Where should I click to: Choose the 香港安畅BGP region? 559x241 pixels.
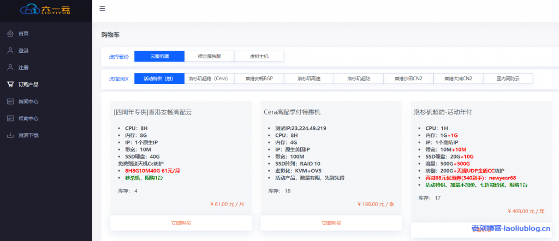pyautogui.click(x=259, y=79)
